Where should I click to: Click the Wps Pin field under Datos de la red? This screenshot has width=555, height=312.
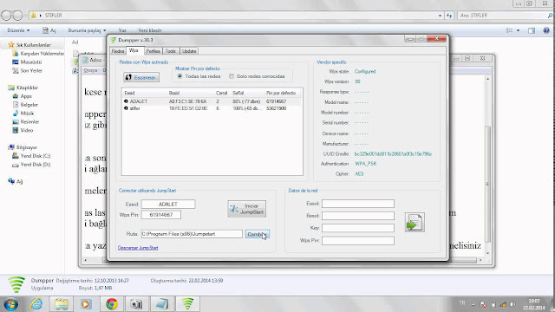click(358, 241)
